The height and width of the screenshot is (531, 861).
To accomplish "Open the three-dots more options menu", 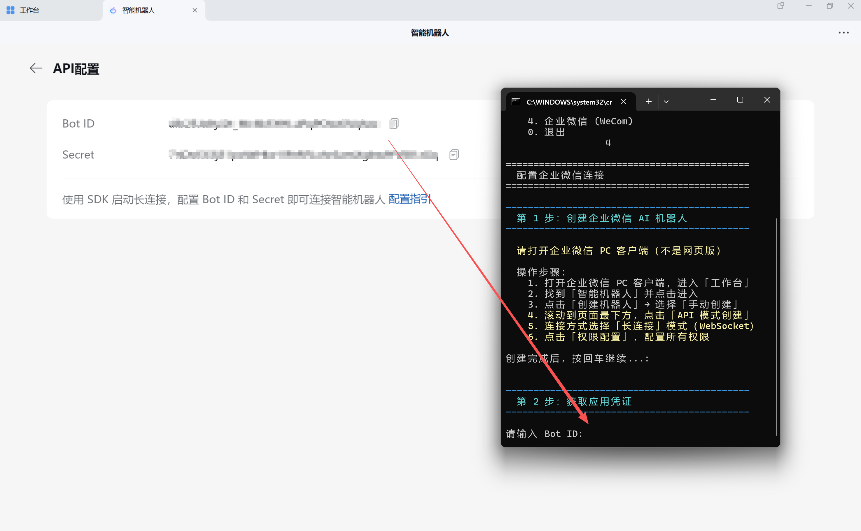I will pos(843,33).
